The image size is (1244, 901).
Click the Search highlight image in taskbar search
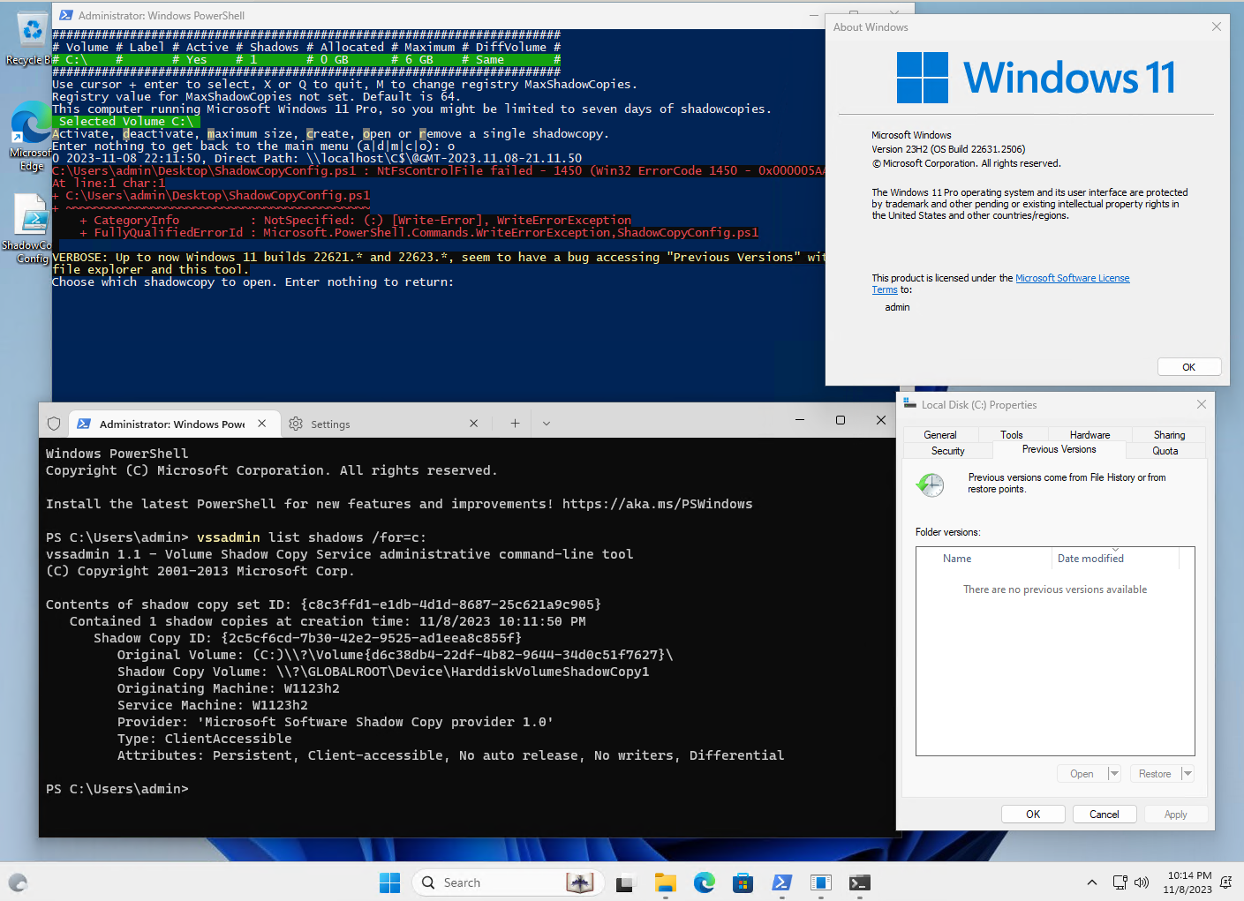pyautogui.click(x=580, y=882)
